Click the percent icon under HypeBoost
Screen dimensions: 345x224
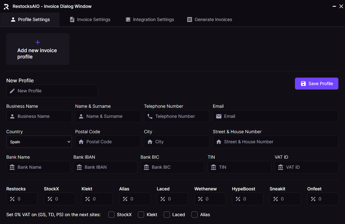point(238,199)
